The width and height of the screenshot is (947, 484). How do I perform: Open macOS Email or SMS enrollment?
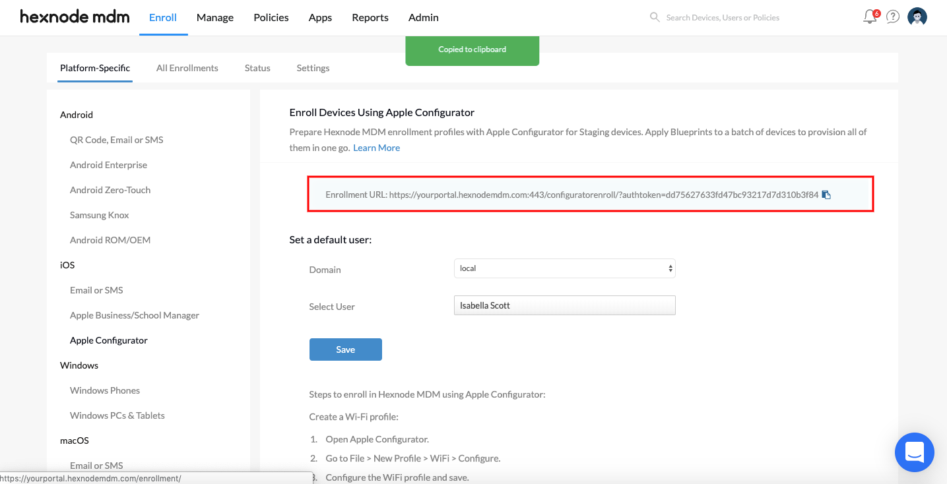96,466
